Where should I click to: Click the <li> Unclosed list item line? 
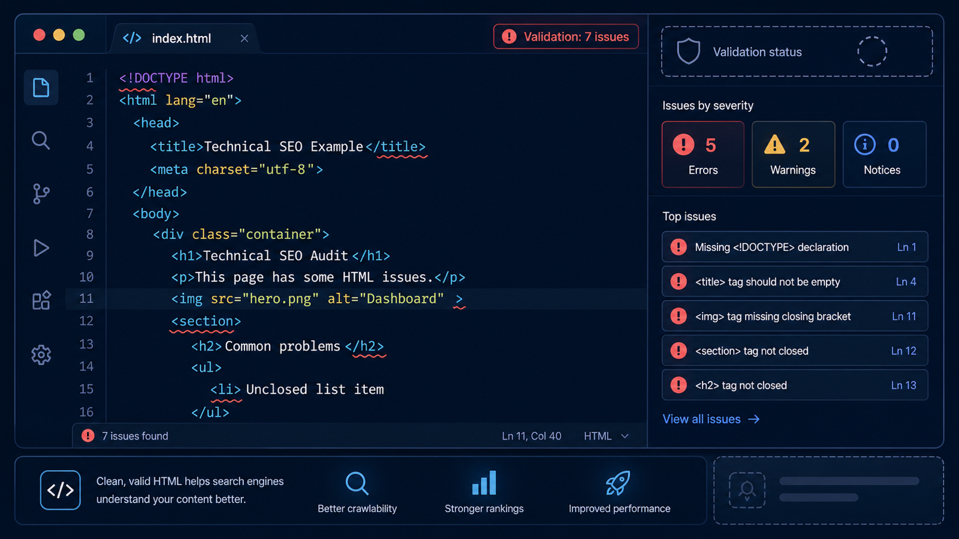(297, 389)
